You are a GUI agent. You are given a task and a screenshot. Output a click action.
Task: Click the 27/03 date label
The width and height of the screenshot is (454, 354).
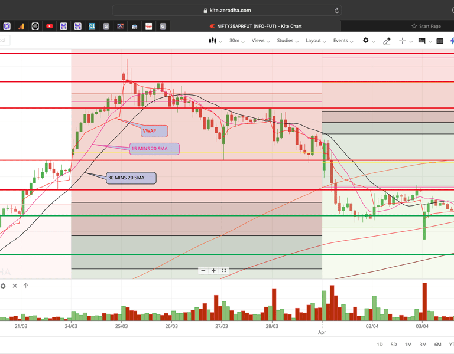tap(222, 326)
